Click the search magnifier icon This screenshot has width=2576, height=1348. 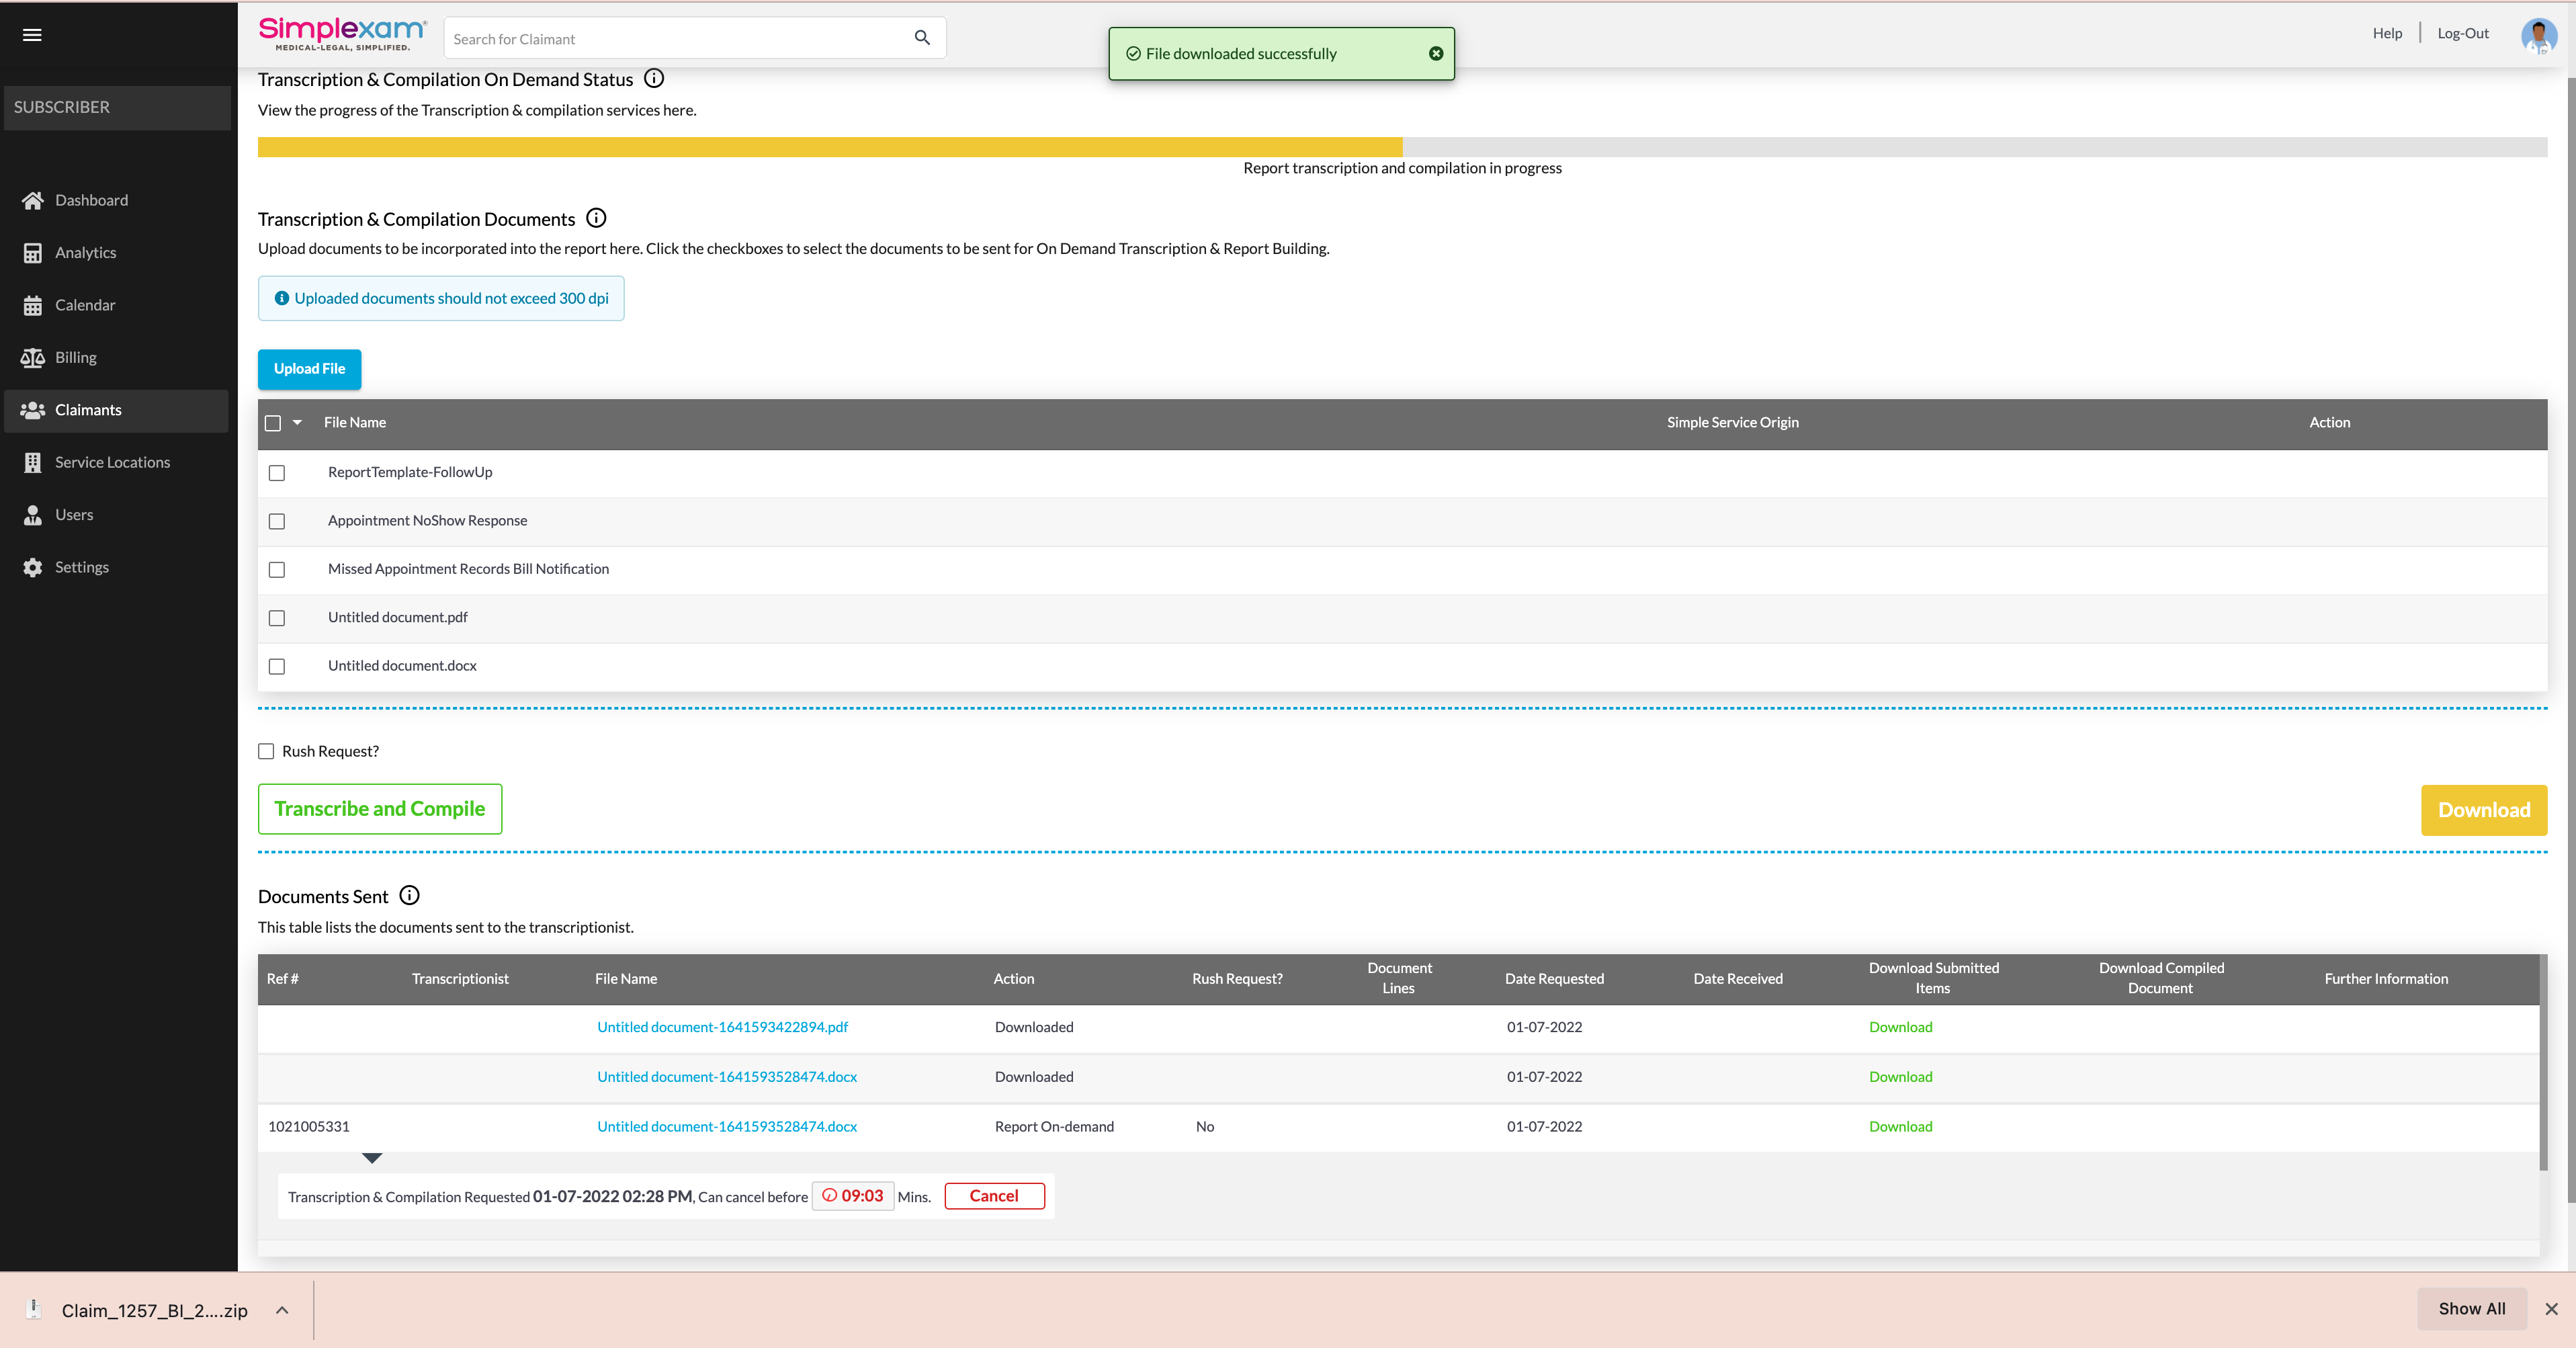point(922,38)
